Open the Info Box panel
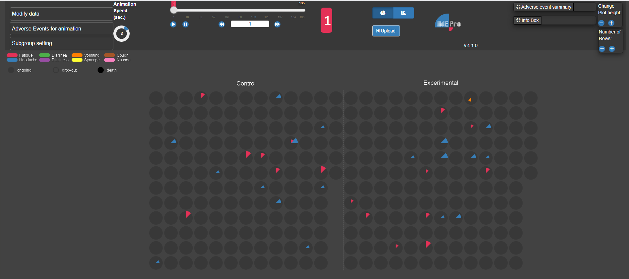The width and height of the screenshot is (629, 279). tap(528, 20)
